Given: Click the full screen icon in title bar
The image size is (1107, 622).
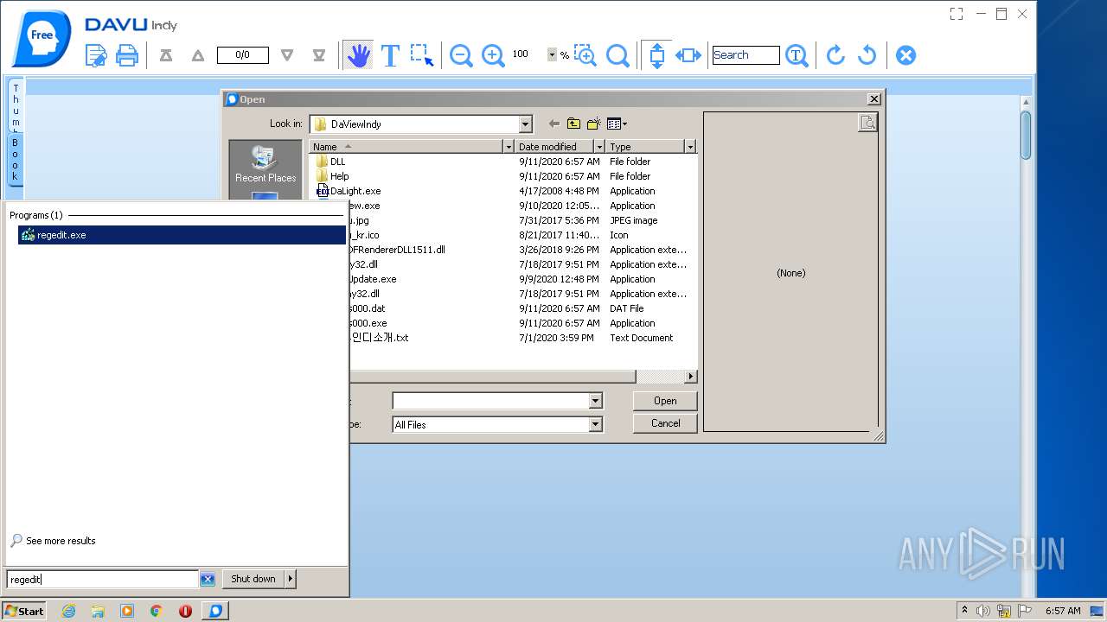Looking at the screenshot, I should [956, 14].
